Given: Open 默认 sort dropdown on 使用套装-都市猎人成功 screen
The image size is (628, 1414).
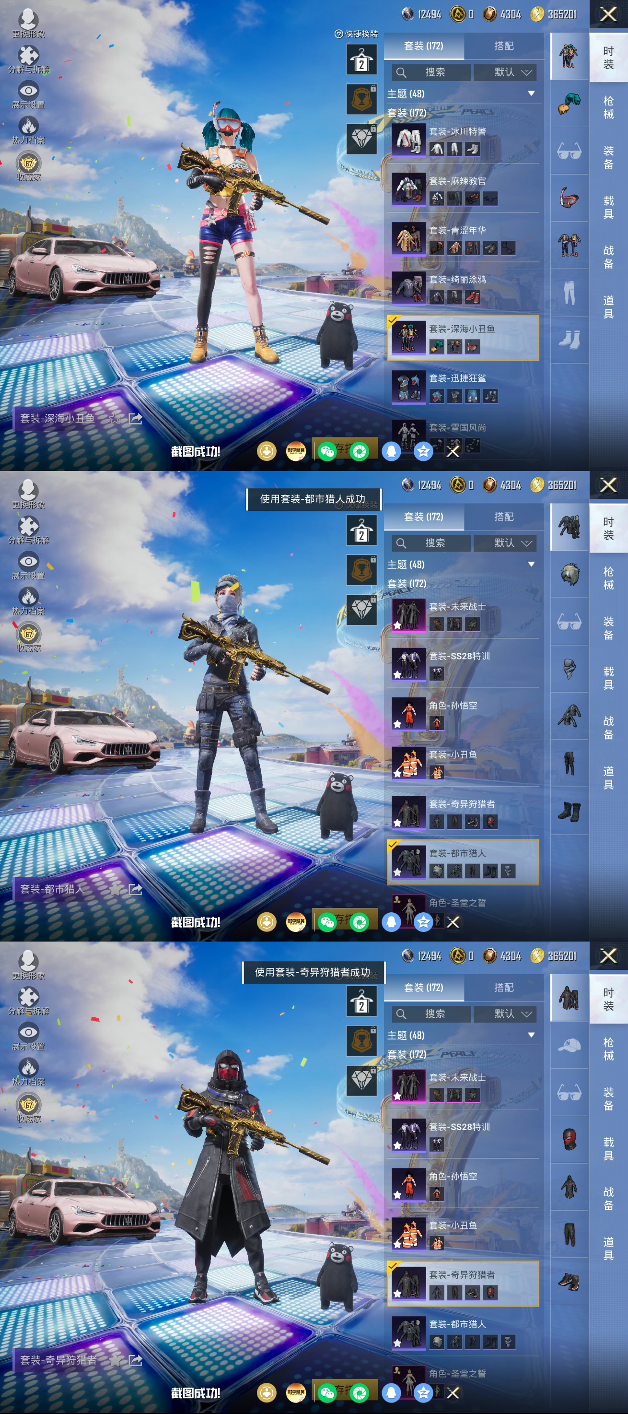Looking at the screenshot, I should (x=505, y=543).
